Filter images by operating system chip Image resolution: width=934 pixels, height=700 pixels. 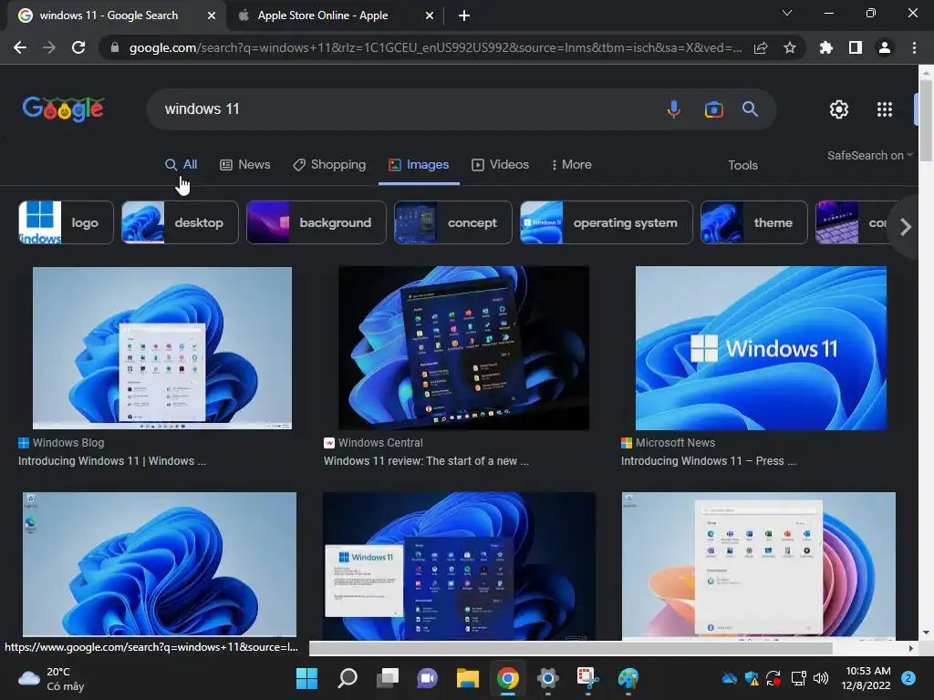pos(607,222)
